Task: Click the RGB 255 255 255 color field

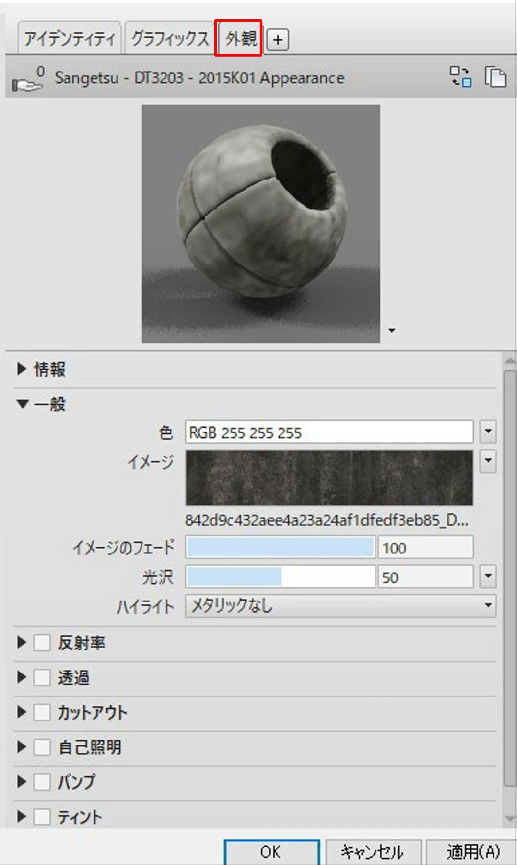Action: coord(329,432)
